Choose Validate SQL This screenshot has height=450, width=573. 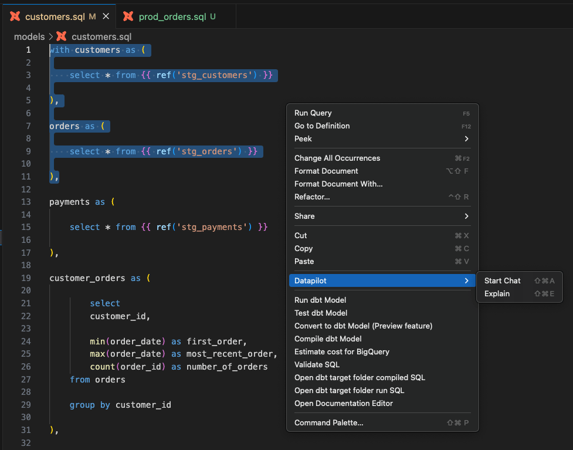(x=382, y=364)
